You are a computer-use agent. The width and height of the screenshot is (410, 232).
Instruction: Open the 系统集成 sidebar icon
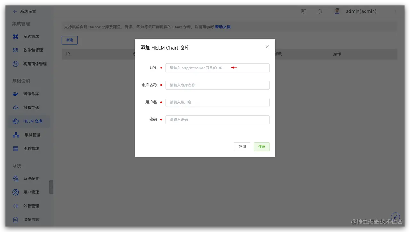tap(15, 36)
